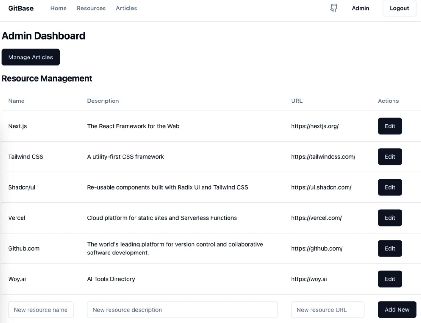The height and width of the screenshot is (323, 421).
Task: Click the https://github.com/ URL cell
Action: [317, 248]
